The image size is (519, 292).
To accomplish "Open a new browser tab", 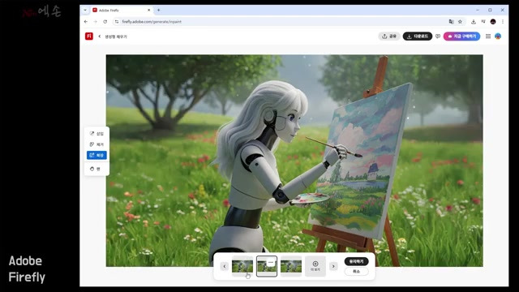I will pos(159,11).
